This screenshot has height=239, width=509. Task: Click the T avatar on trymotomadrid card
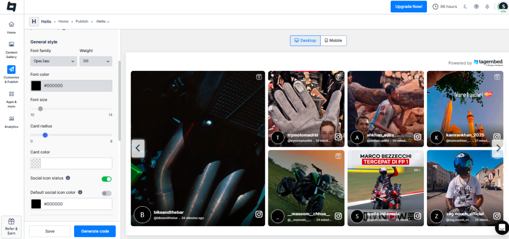tap(277, 137)
